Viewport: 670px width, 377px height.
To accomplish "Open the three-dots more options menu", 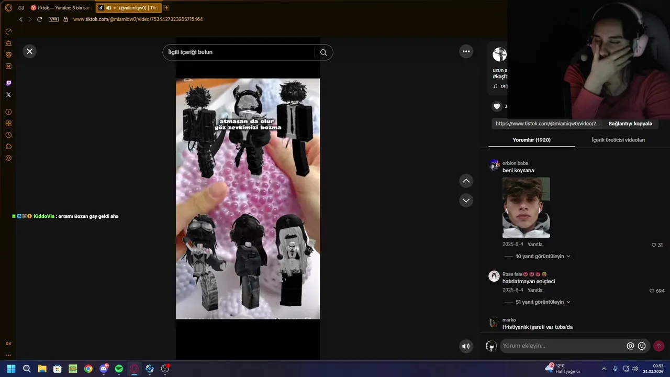I will [466, 51].
